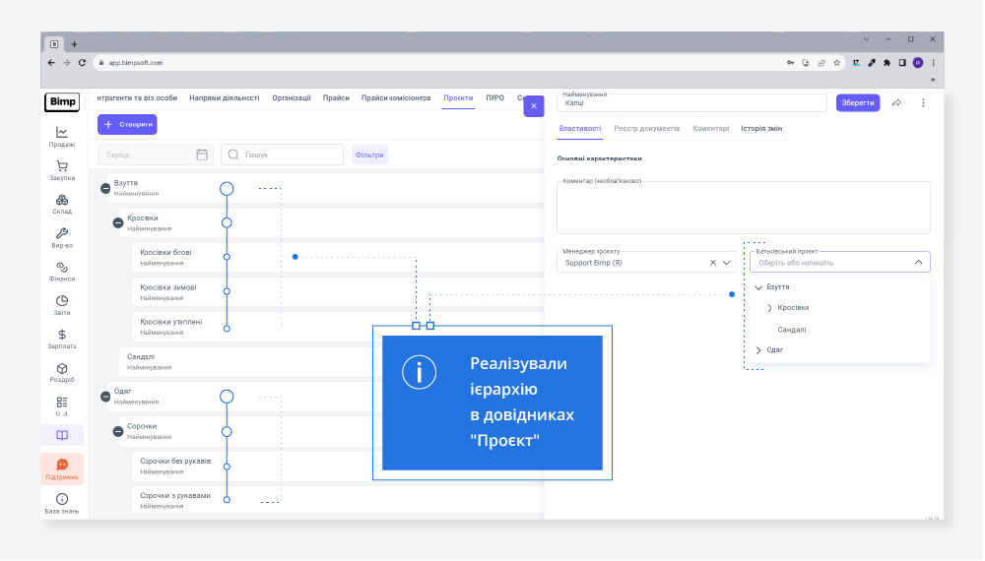Open the three-dot more options menu
Image resolution: width=985 pixels, height=561 pixels.
pos(923,102)
